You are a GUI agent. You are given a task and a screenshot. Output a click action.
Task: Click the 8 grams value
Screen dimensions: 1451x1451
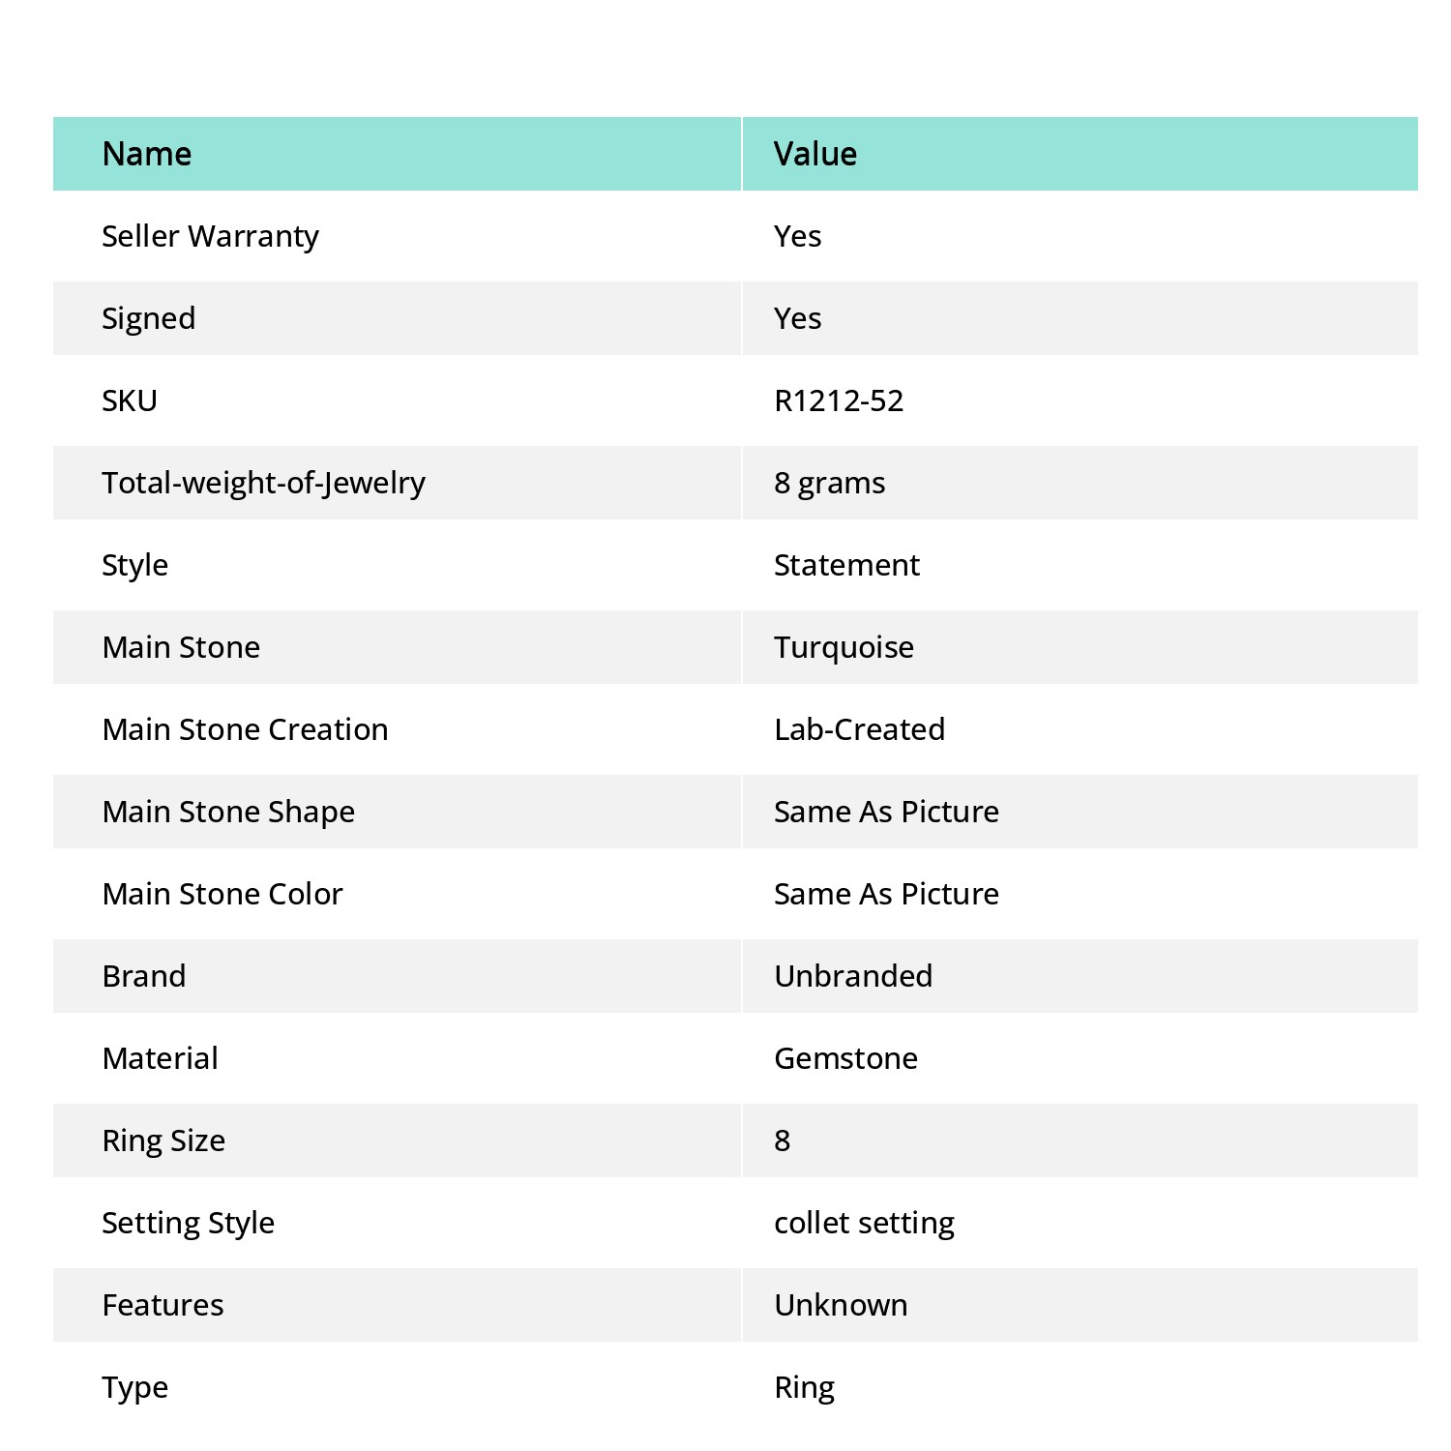point(829,483)
